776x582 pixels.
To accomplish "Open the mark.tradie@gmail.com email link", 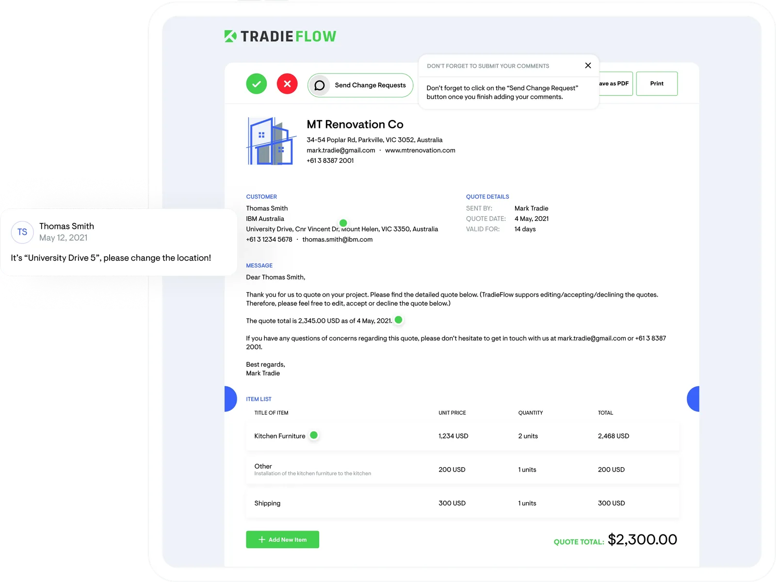I will (x=341, y=150).
